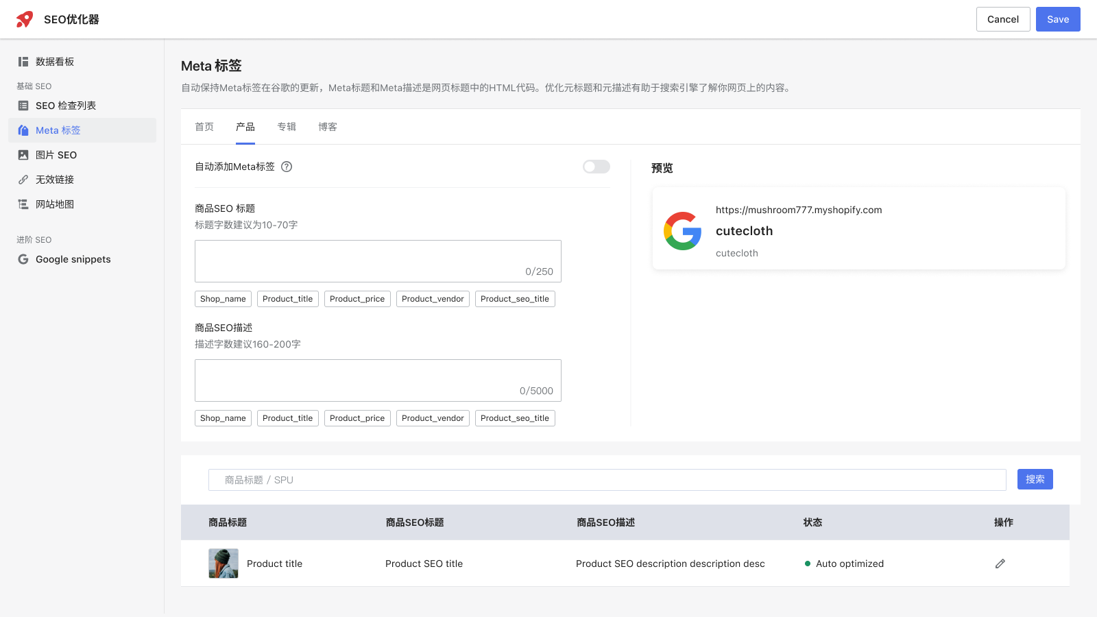Insert Product_vendor tag into SEO title

(x=433, y=299)
